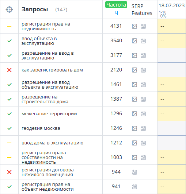The width and height of the screenshot is (186, 194).
Task: Click green checkmark for геодезия москва
Action: [x=10, y=128]
